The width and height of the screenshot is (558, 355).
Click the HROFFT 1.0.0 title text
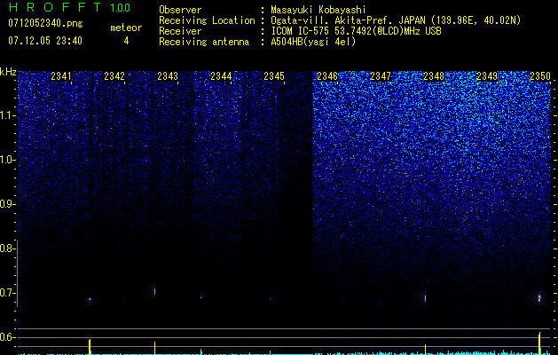click(69, 7)
